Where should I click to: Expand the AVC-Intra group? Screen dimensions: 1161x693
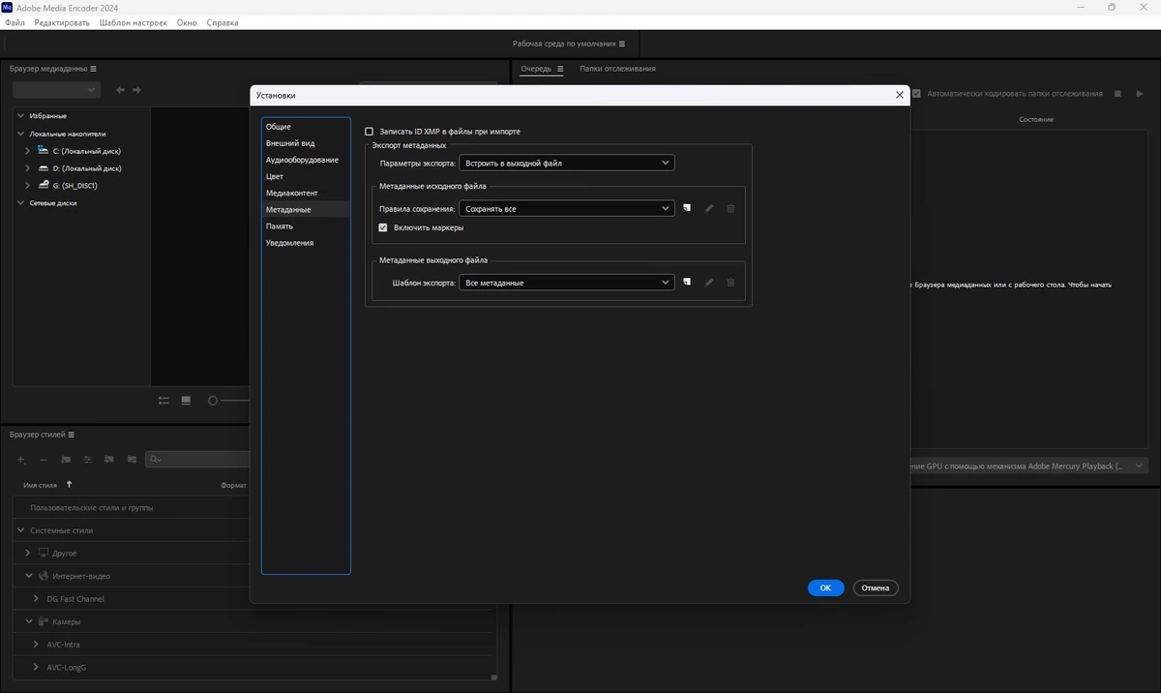pos(36,645)
